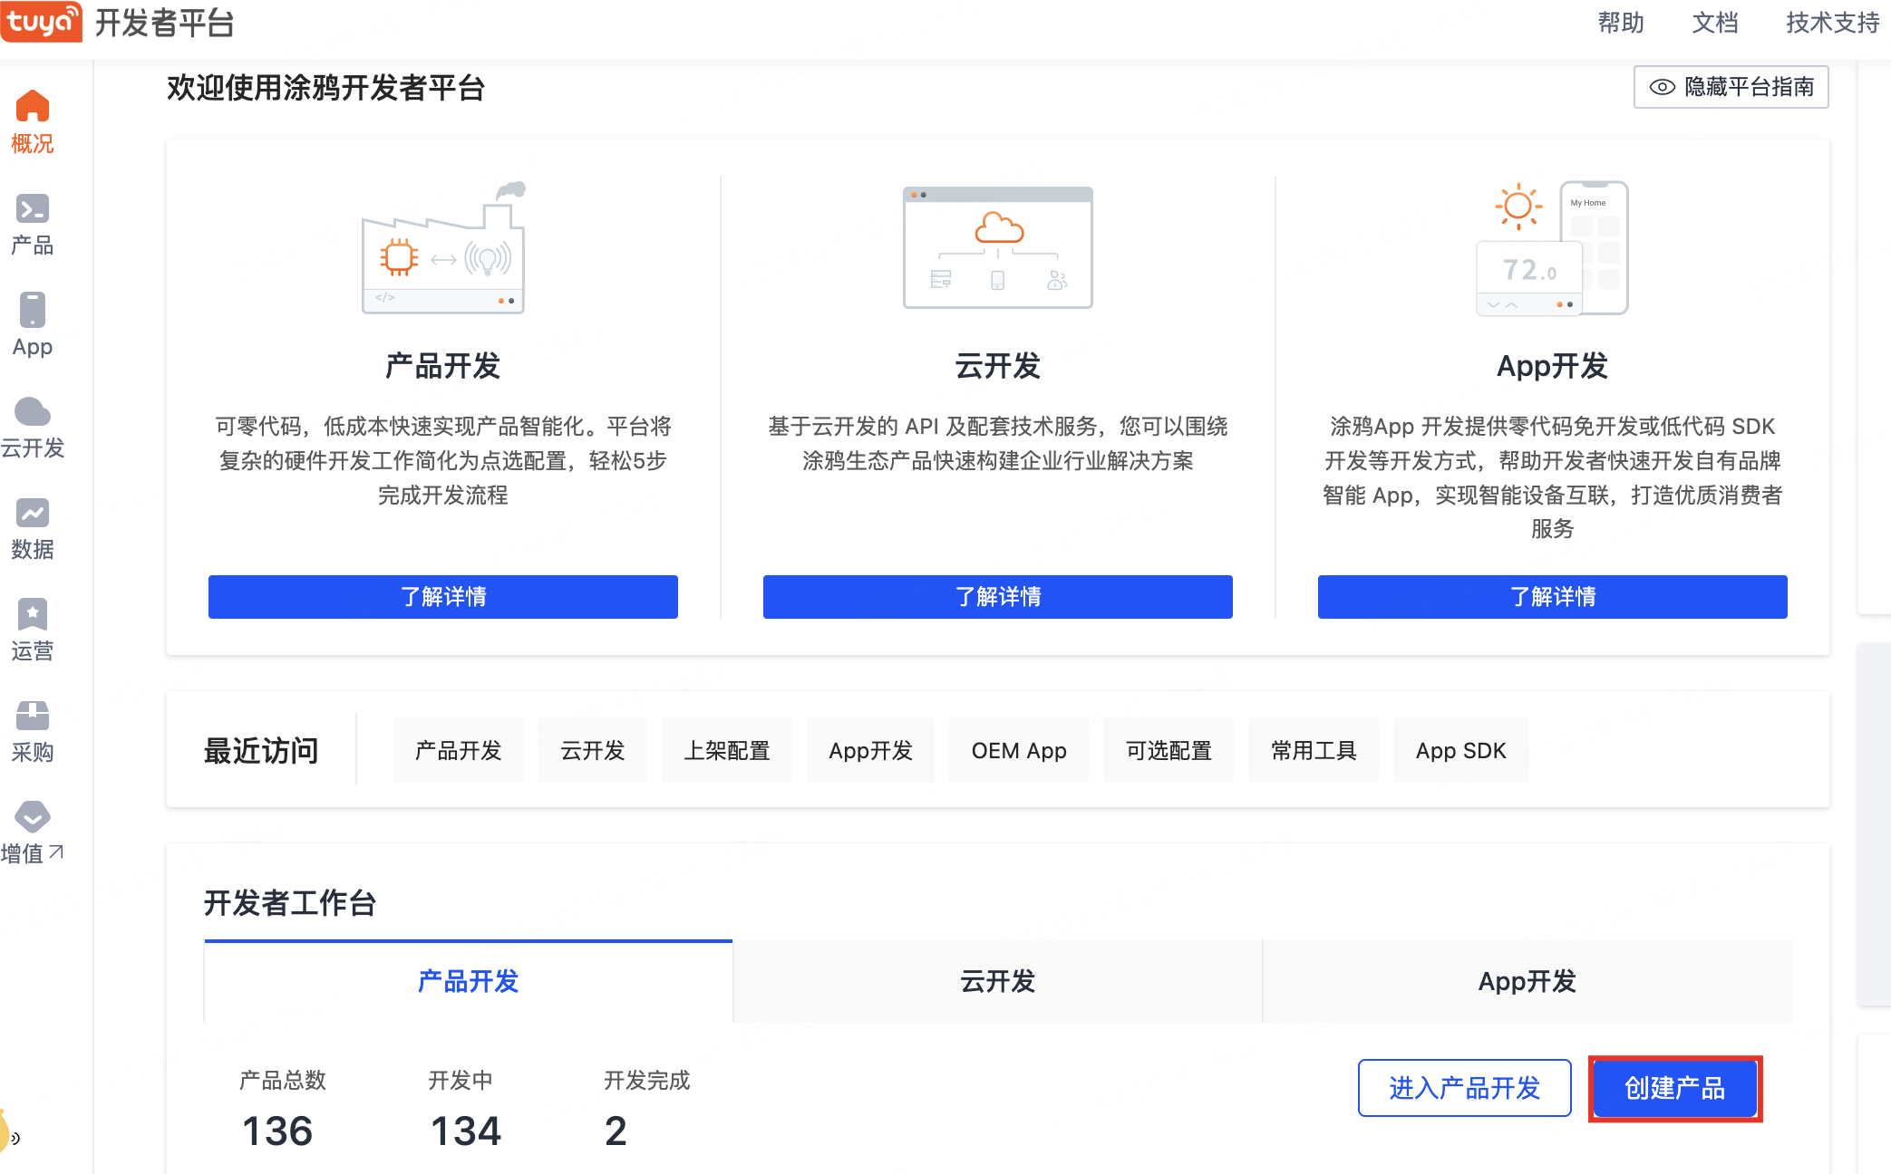Click 隐藏平台指南 button
Viewport: 1891px width, 1174px height.
click(1731, 87)
